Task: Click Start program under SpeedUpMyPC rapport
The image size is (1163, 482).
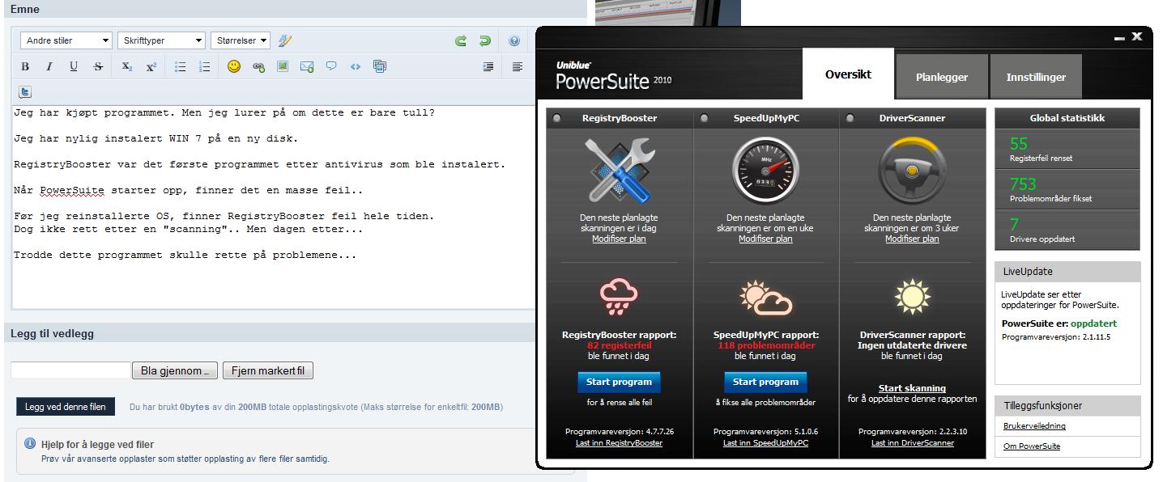Action: point(765,382)
